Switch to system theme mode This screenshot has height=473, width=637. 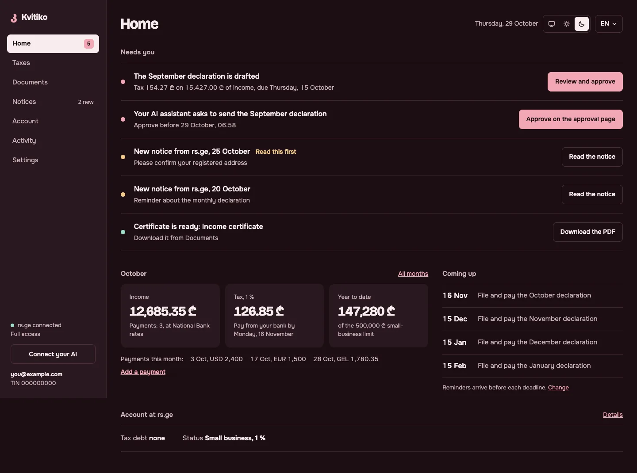coord(552,24)
